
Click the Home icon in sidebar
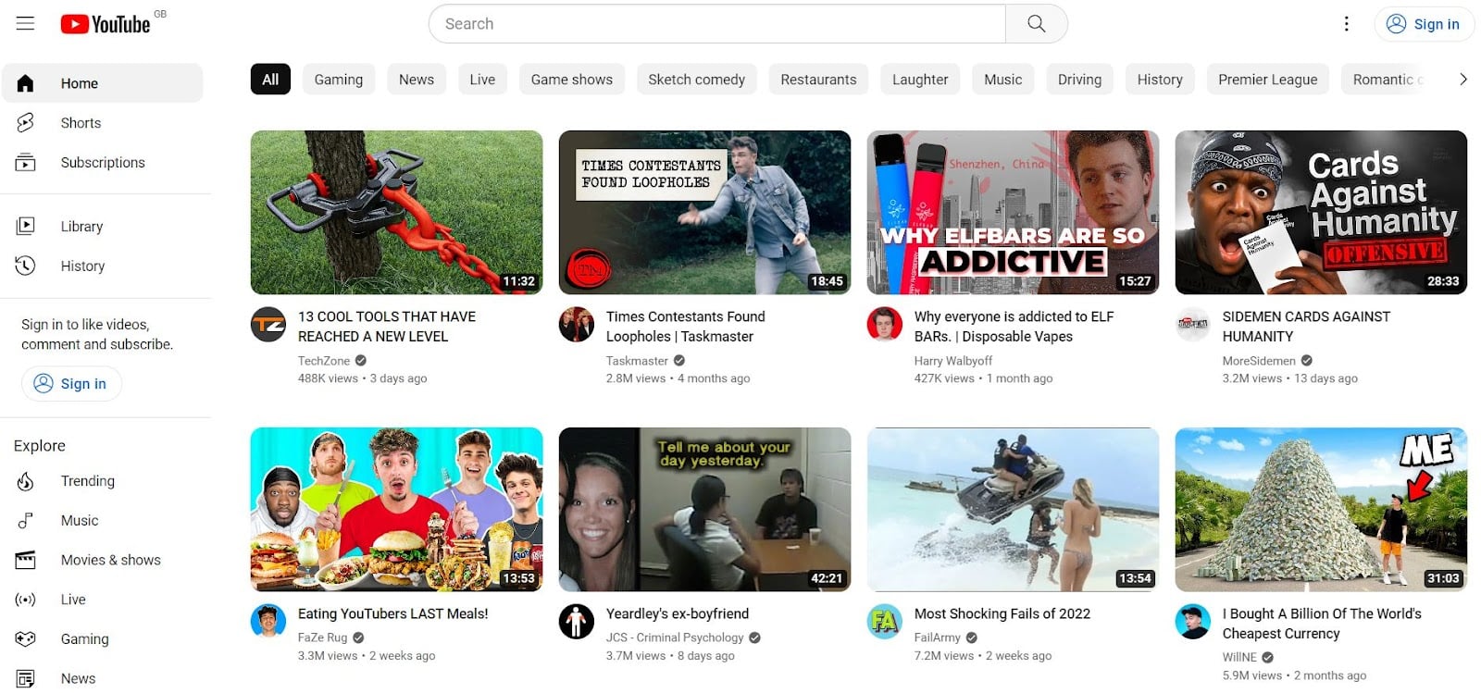pos(25,83)
